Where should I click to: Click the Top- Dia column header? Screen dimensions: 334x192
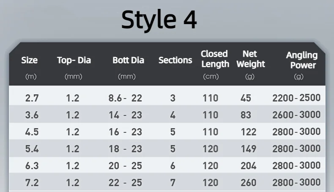[x=74, y=60]
